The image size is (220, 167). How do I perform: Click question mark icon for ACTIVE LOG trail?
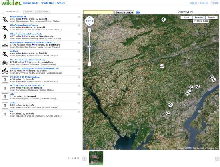click(5, 88)
